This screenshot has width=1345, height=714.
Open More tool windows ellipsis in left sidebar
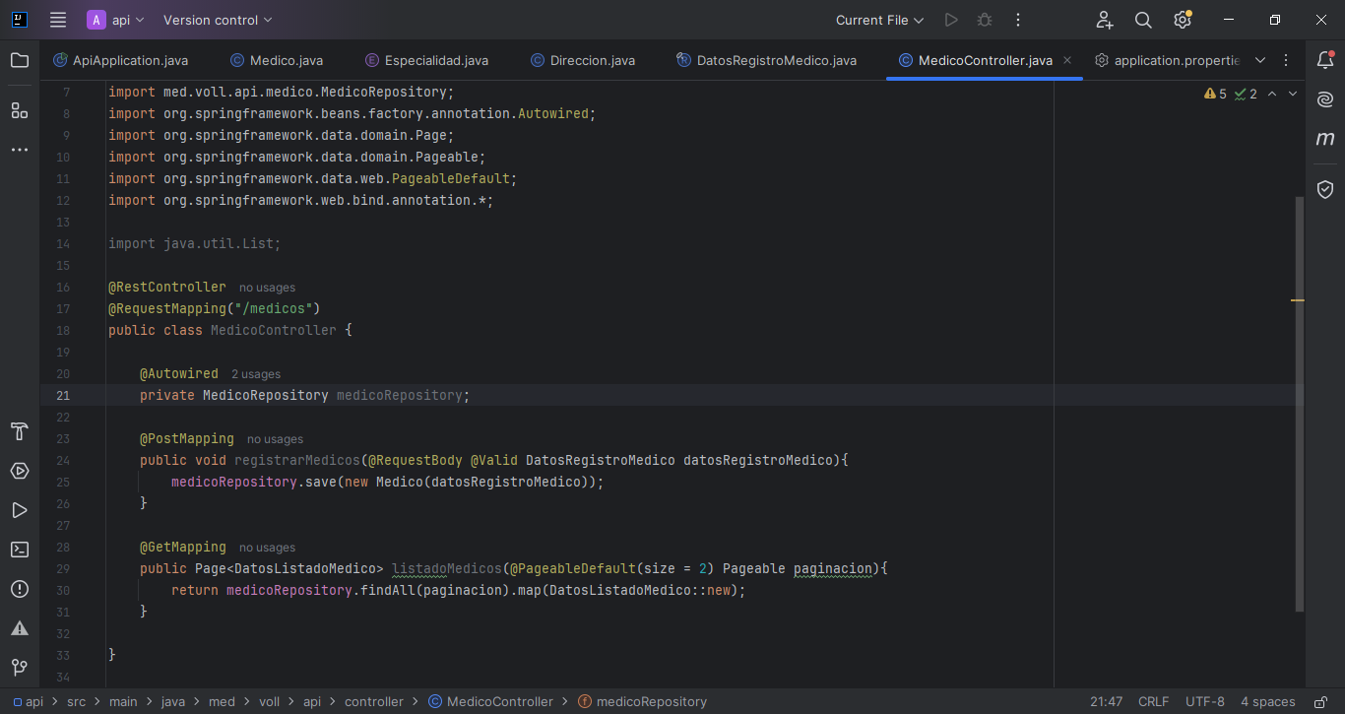pyautogui.click(x=20, y=150)
